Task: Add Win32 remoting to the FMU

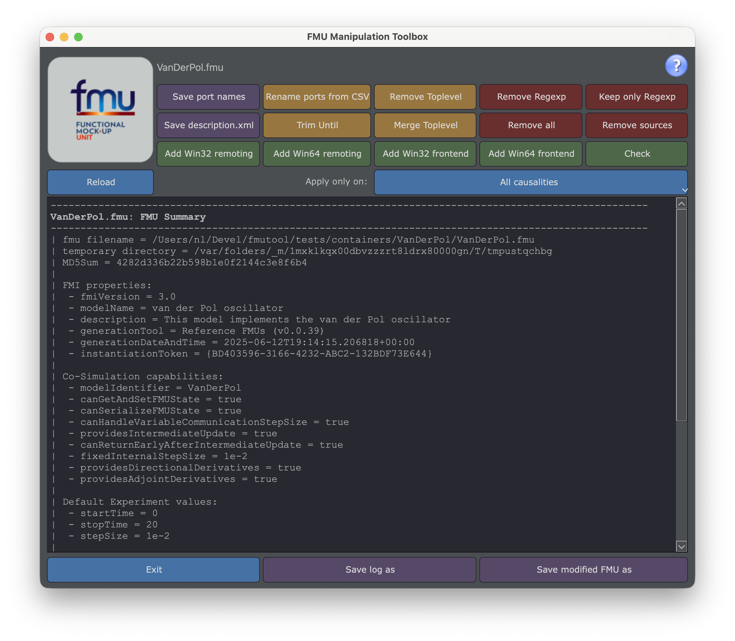Action: coord(208,153)
